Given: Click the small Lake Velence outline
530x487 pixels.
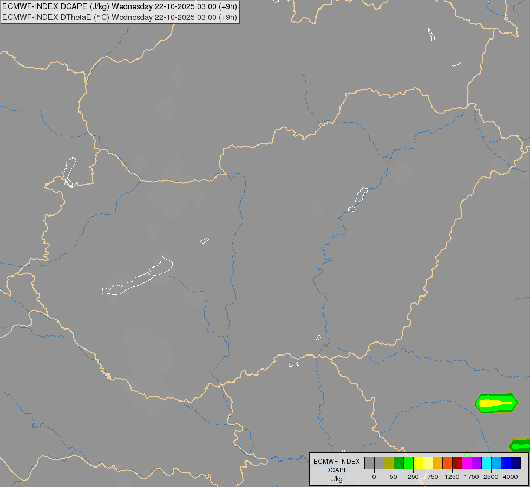Looking at the screenshot, I should click(x=205, y=240).
